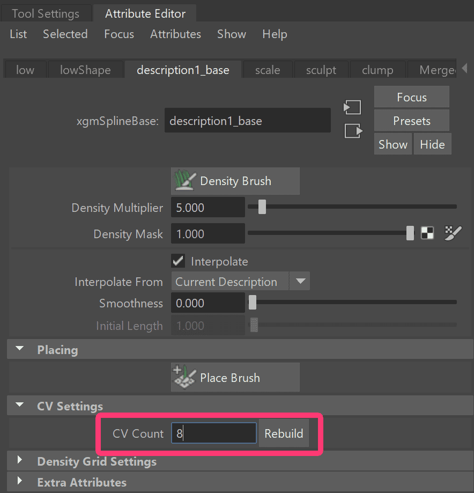This screenshot has width=474, height=493.
Task: Switch to the lowShape node tab
Action: click(85, 70)
